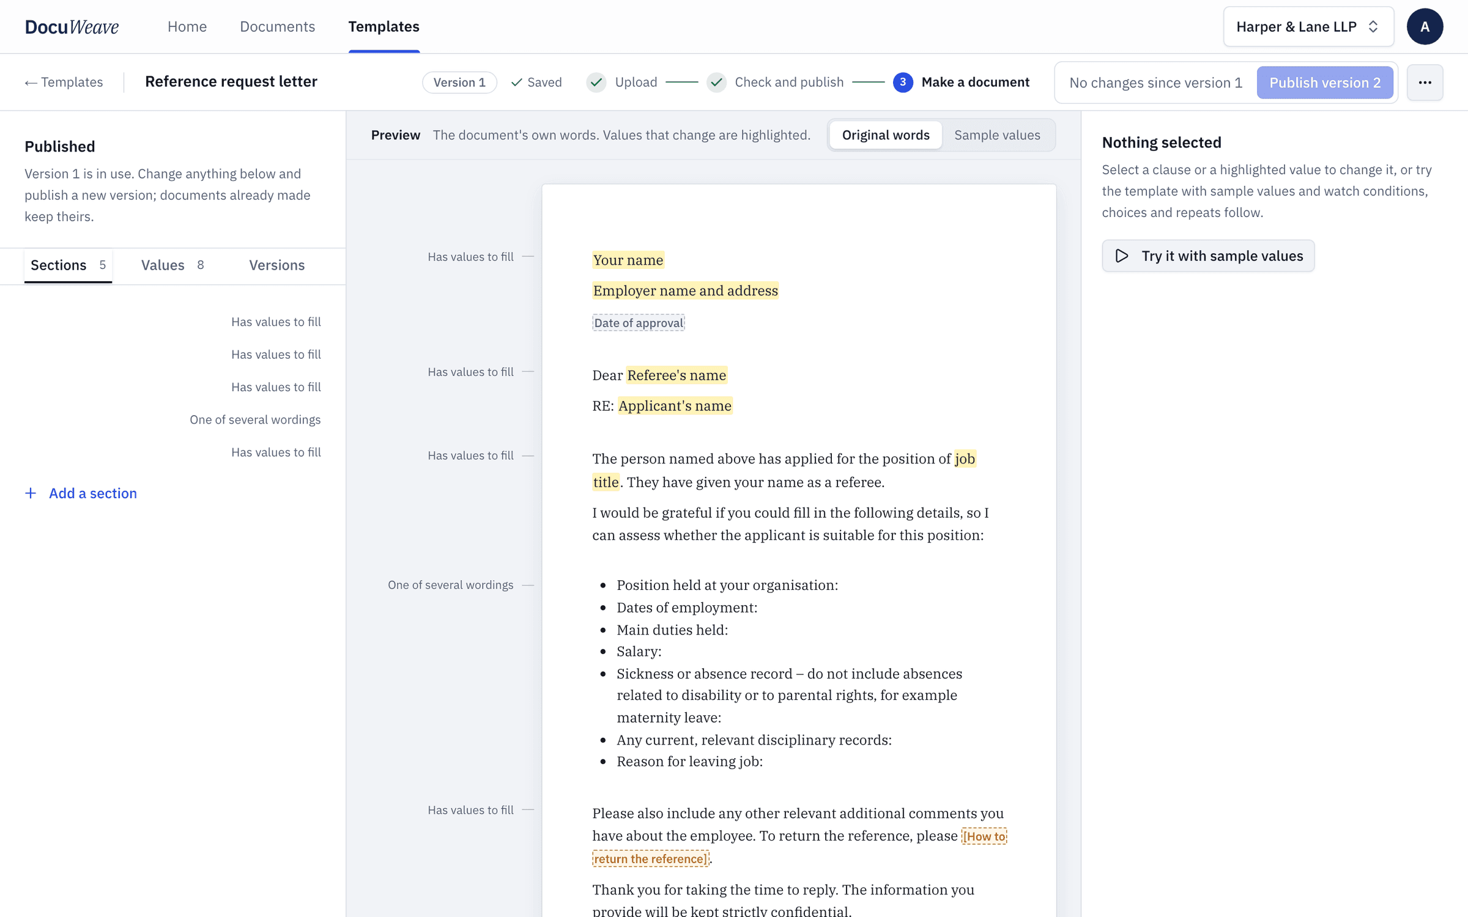This screenshot has width=1468, height=917.
Task: Open the Harper & Lane LLP organization switcher
Action: 1308,27
